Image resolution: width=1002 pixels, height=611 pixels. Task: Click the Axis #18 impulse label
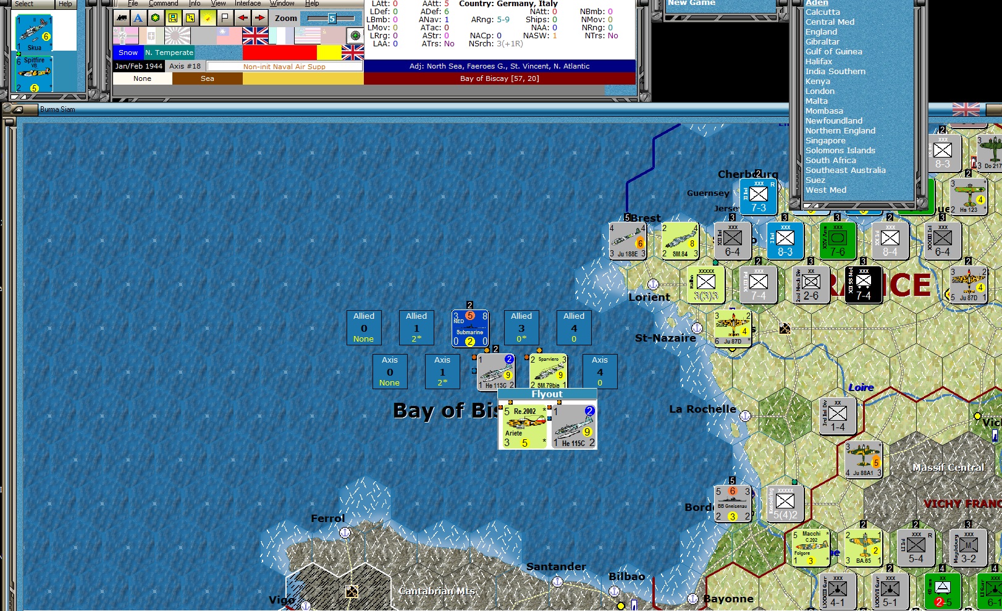pos(185,66)
